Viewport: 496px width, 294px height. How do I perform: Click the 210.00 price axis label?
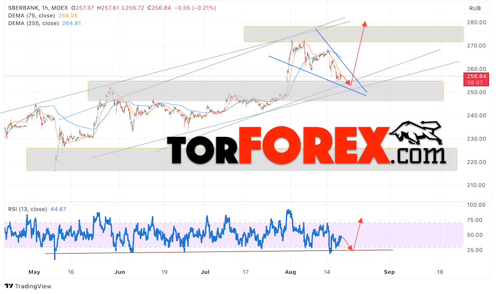(x=477, y=185)
